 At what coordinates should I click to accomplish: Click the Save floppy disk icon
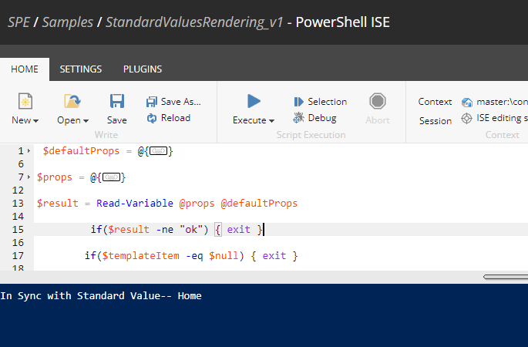(117, 101)
